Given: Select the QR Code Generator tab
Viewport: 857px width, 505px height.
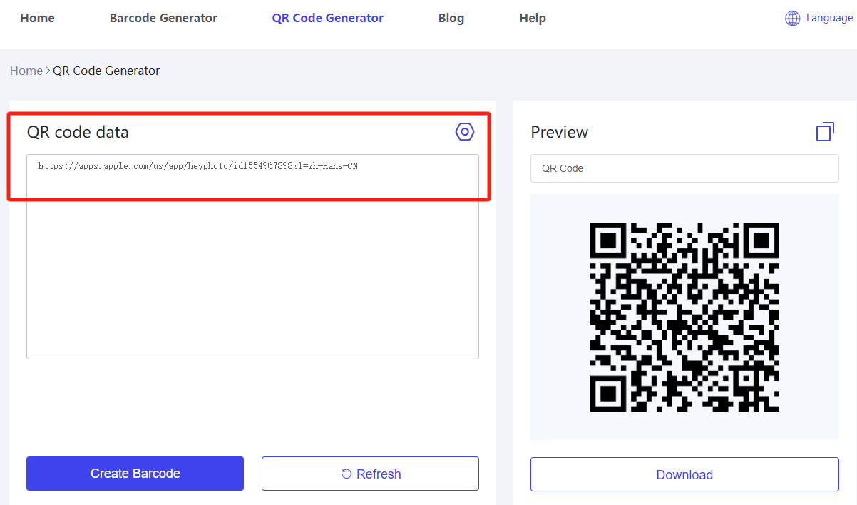Looking at the screenshot, I should pyautogui.click(x=327, y=19).
